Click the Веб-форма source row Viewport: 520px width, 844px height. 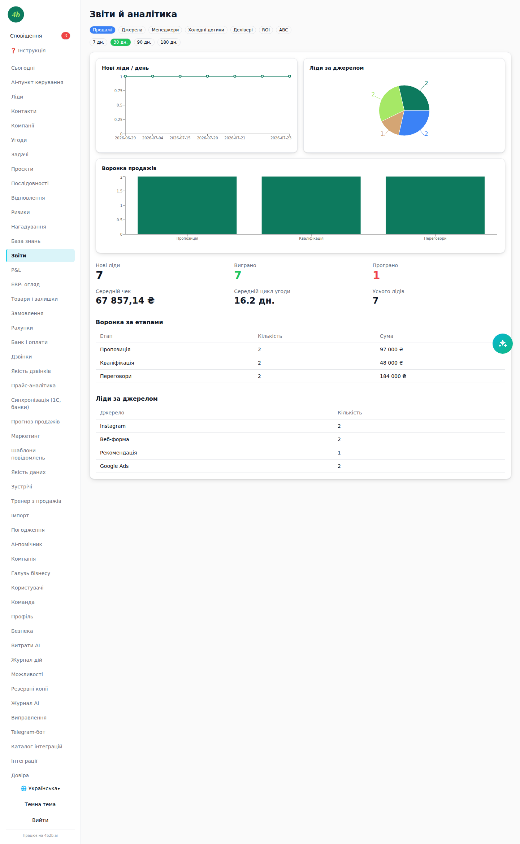point(300,439)
